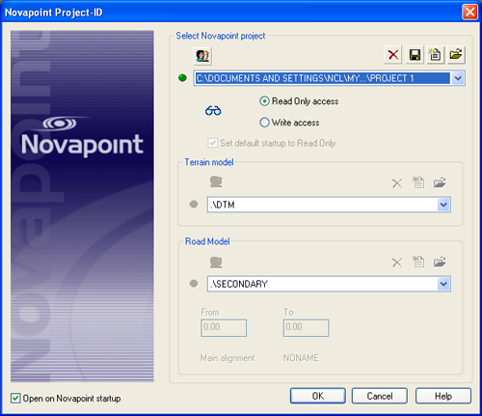Click the save project floppy disk icon
This screenshot has height=416, width=482.
[x=415, y=55]
